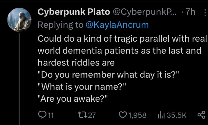Click the 'What is your name?' line
Viewport: 208px width, 125px height.
(x=82, y=87)
